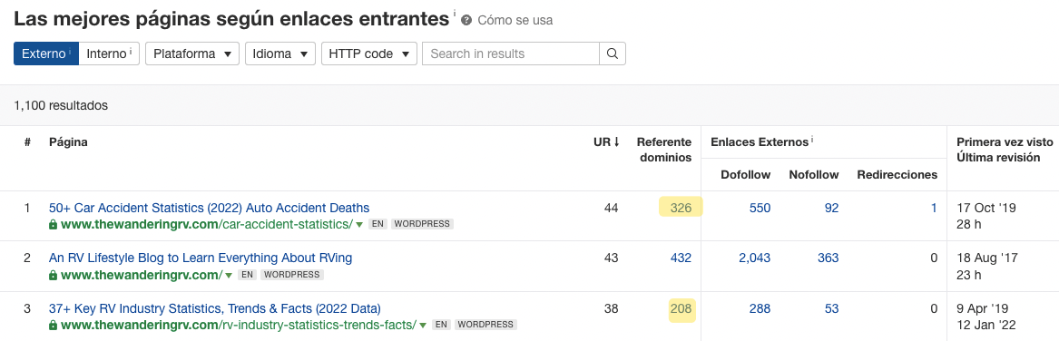Click info icon next to Enlaces Externos
Screen dimensions: 1059x341
[812, 141]
